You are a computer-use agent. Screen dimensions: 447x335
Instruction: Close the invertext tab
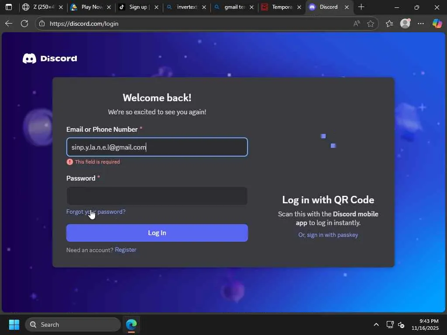click(204, 7)
